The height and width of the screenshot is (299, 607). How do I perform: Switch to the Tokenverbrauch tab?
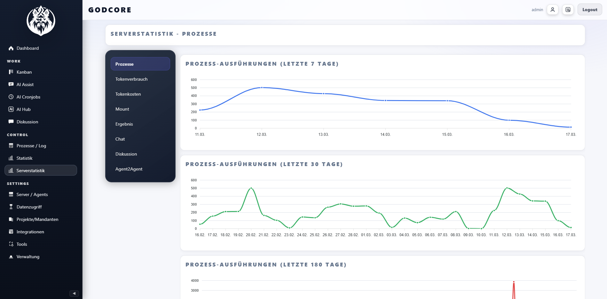(x=131, y=79)
